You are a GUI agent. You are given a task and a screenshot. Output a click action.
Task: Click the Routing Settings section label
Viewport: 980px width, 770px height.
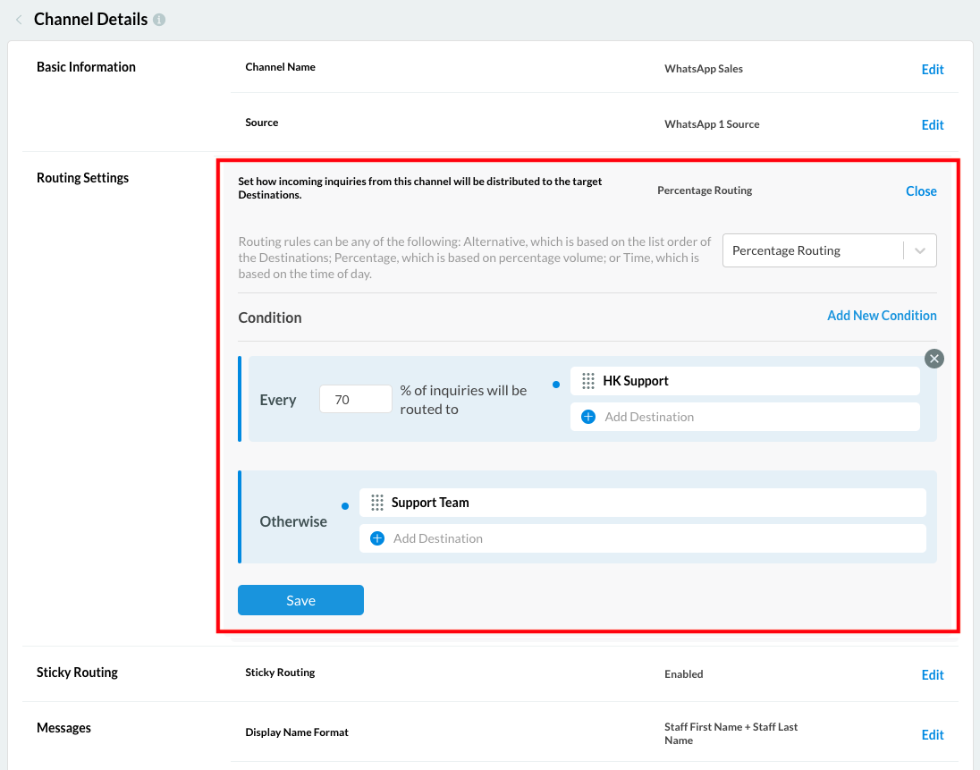point(82,178)
